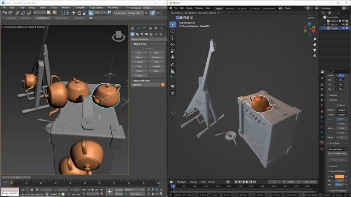Click Select and Link icon in 3ds Max
The height and width of the screenshot is (197, 351).
(x=18, y=13)
